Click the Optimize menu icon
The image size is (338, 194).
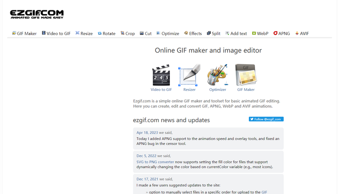point(158,33)
